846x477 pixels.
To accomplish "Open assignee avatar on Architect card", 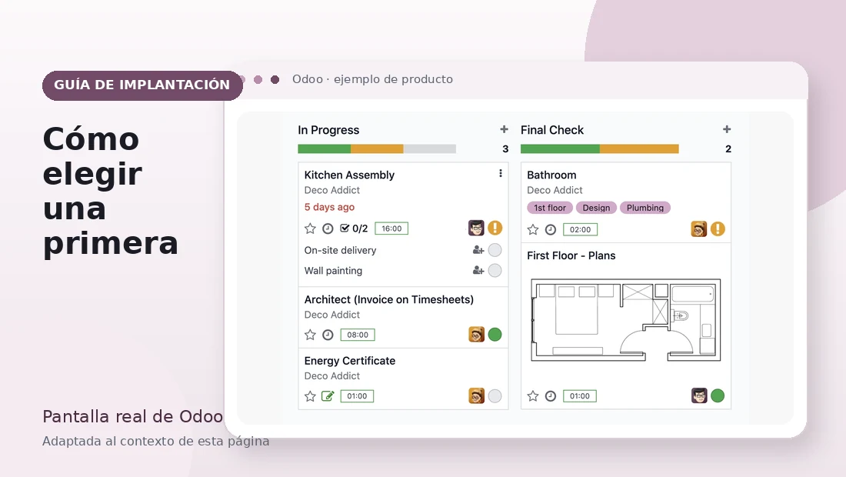I will tap(476, 335).
